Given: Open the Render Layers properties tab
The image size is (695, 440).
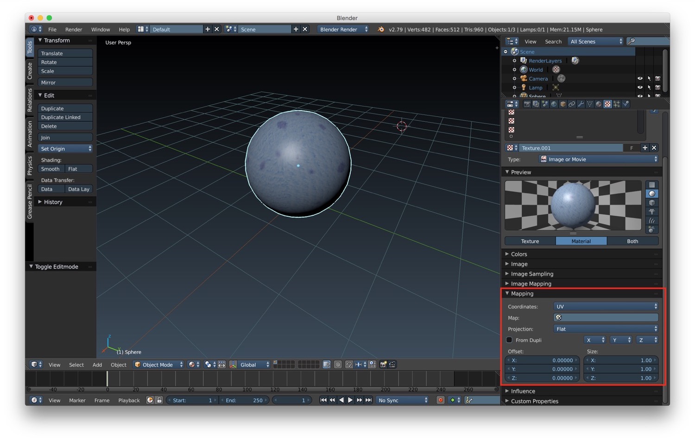Looking at the screenshot, I should click(x=536, y=104).
